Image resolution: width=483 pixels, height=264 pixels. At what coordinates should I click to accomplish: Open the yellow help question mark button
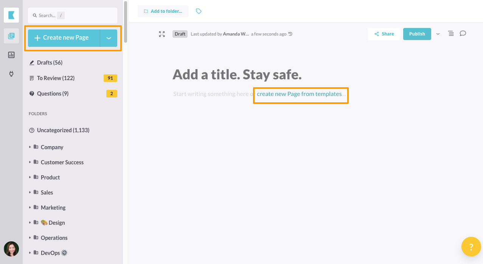click(x=471, y=247)
